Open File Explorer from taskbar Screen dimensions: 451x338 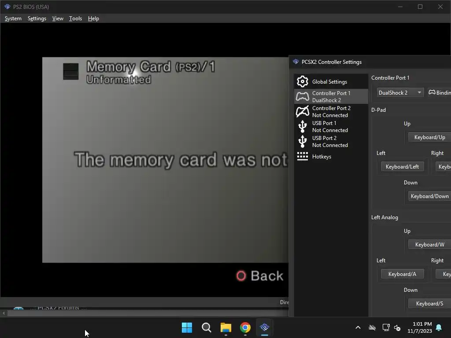tap(226, 327)
